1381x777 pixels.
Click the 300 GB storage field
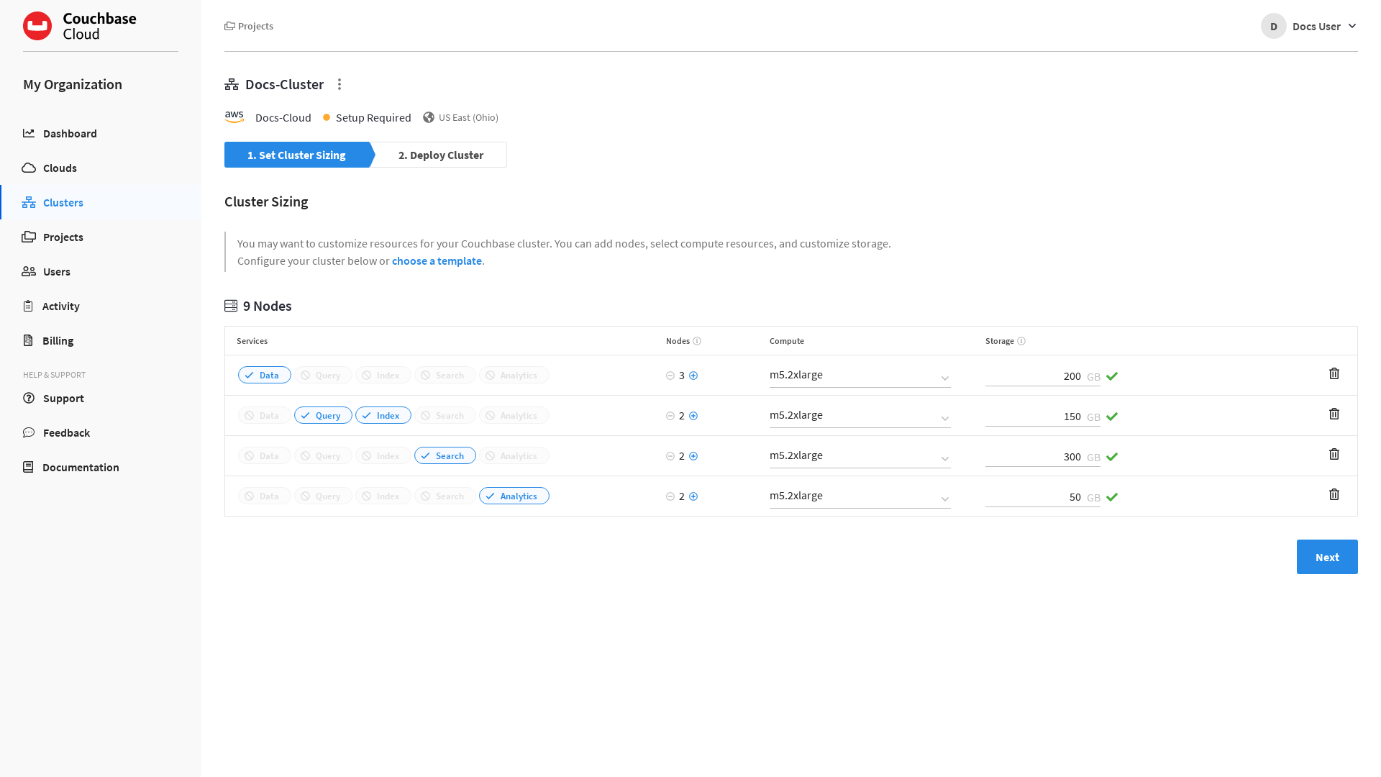click(x=1043, y=456)
